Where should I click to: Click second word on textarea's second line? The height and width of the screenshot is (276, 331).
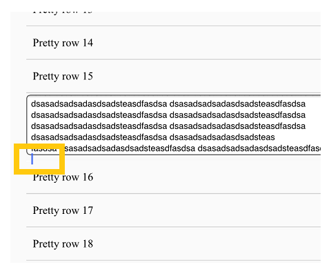pyautogui.click(x=237, y=115)
